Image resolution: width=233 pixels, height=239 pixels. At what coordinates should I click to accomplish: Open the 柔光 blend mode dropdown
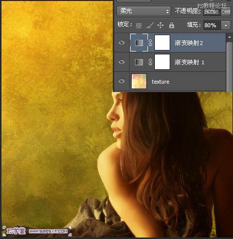pos(143,11)
